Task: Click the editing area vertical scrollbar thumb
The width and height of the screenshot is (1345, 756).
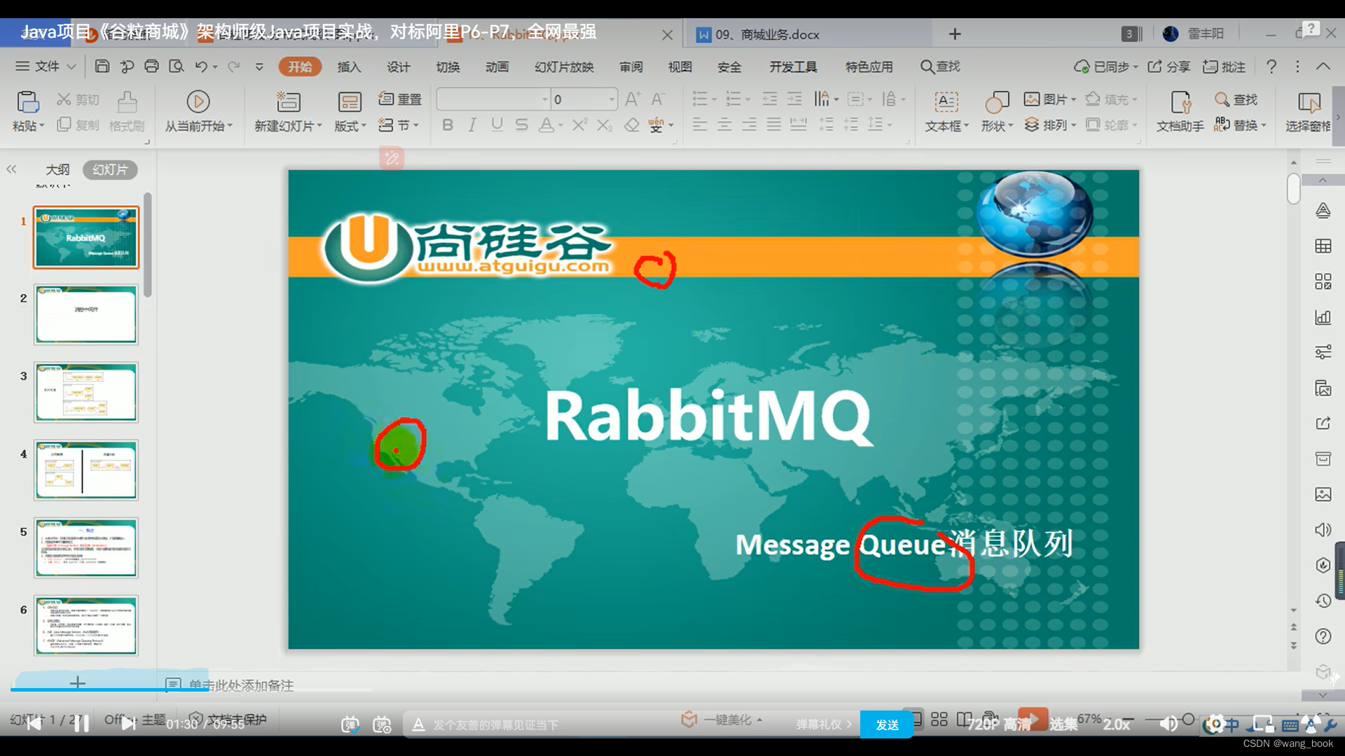Action: pyautogui.click(x=1293, y=188)
